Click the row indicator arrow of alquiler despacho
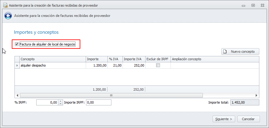This screenshot has height=128, width=269. (x=17, y=65)
